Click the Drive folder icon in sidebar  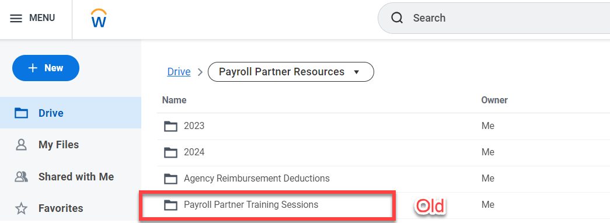21,113
